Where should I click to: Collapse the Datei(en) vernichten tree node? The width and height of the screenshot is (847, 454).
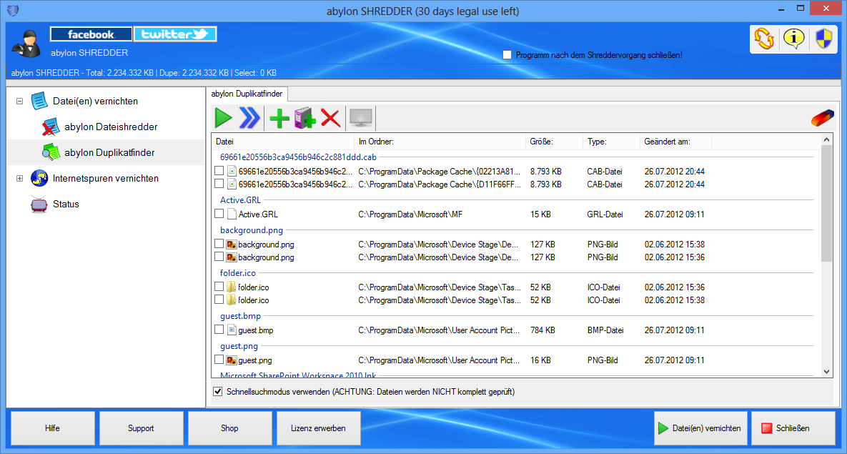[x=19, y=101]
